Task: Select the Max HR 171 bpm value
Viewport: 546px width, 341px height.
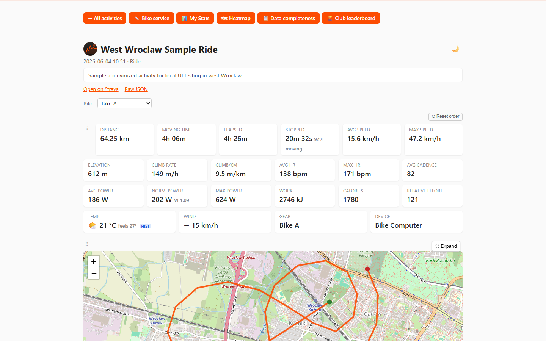Action: coord(357,174)
